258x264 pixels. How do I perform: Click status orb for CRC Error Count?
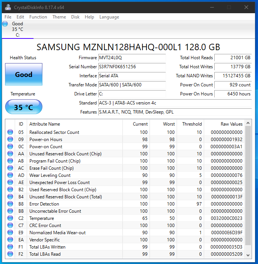[x=10, y=225]
